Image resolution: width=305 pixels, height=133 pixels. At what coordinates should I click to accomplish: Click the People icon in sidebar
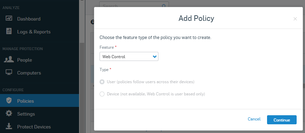click(x=9, y=60)
